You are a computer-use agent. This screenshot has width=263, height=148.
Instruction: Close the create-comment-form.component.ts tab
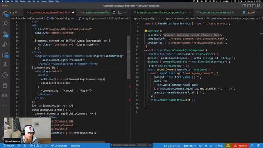190,12
